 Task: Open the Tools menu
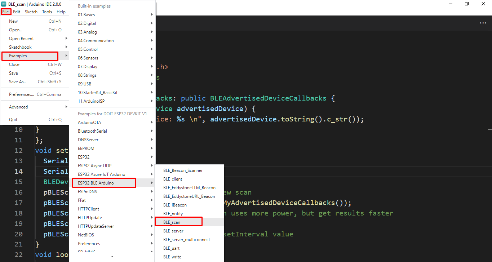[47, 12]
